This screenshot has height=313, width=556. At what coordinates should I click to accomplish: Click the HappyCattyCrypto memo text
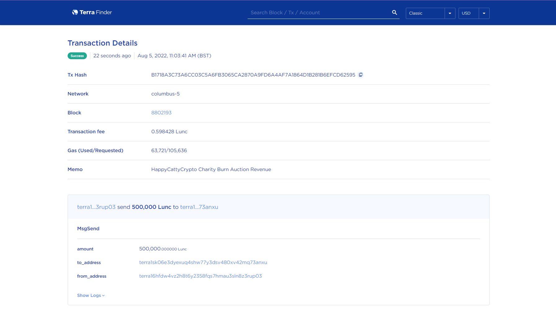tap(211, 170)
